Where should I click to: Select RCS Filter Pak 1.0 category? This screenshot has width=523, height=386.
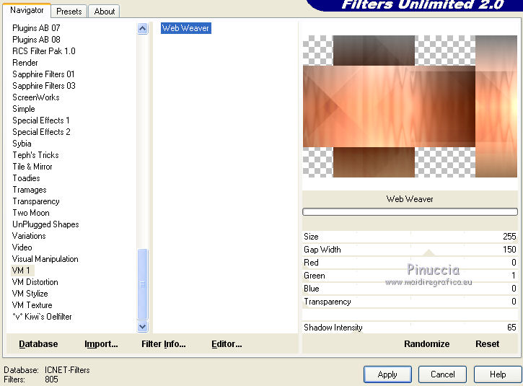(44, 51)
